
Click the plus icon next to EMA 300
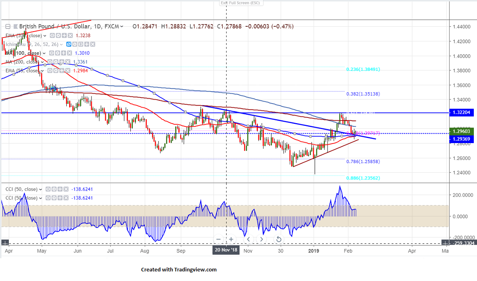64,36
